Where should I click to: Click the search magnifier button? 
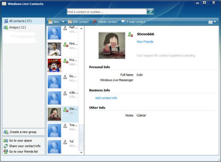coord(150,11)
